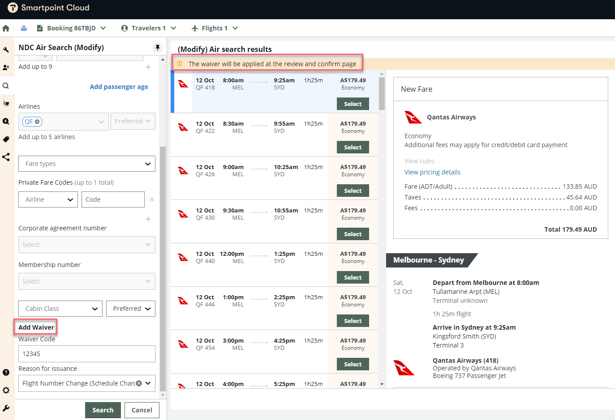Click the View rules link

click(419, 161)
